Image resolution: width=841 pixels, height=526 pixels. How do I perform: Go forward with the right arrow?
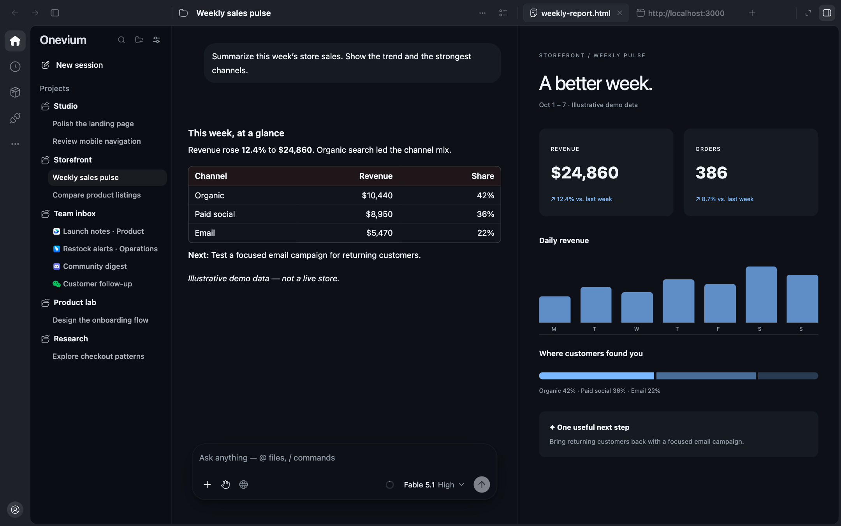pos(35,13)
